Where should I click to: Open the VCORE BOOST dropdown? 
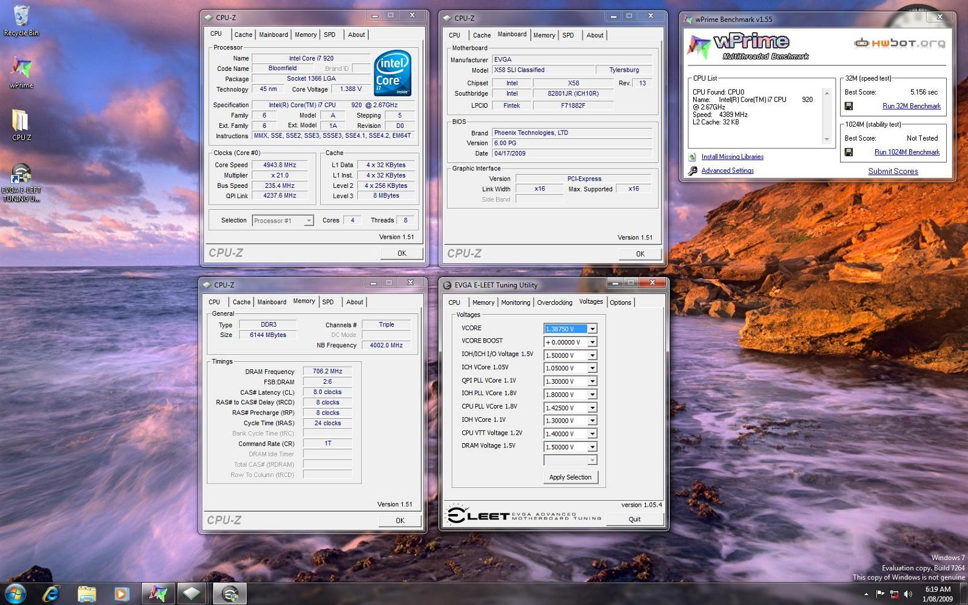coord(592,343)
